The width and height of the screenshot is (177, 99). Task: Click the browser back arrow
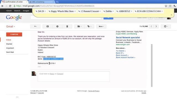[2, 6]
